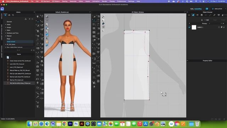
Task: Open the NEW MODULAR LIBRARY side tab
Action: (1, 32)
